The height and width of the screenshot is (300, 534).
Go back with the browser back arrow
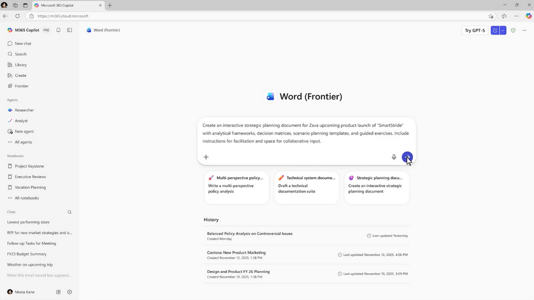[5, 16]
